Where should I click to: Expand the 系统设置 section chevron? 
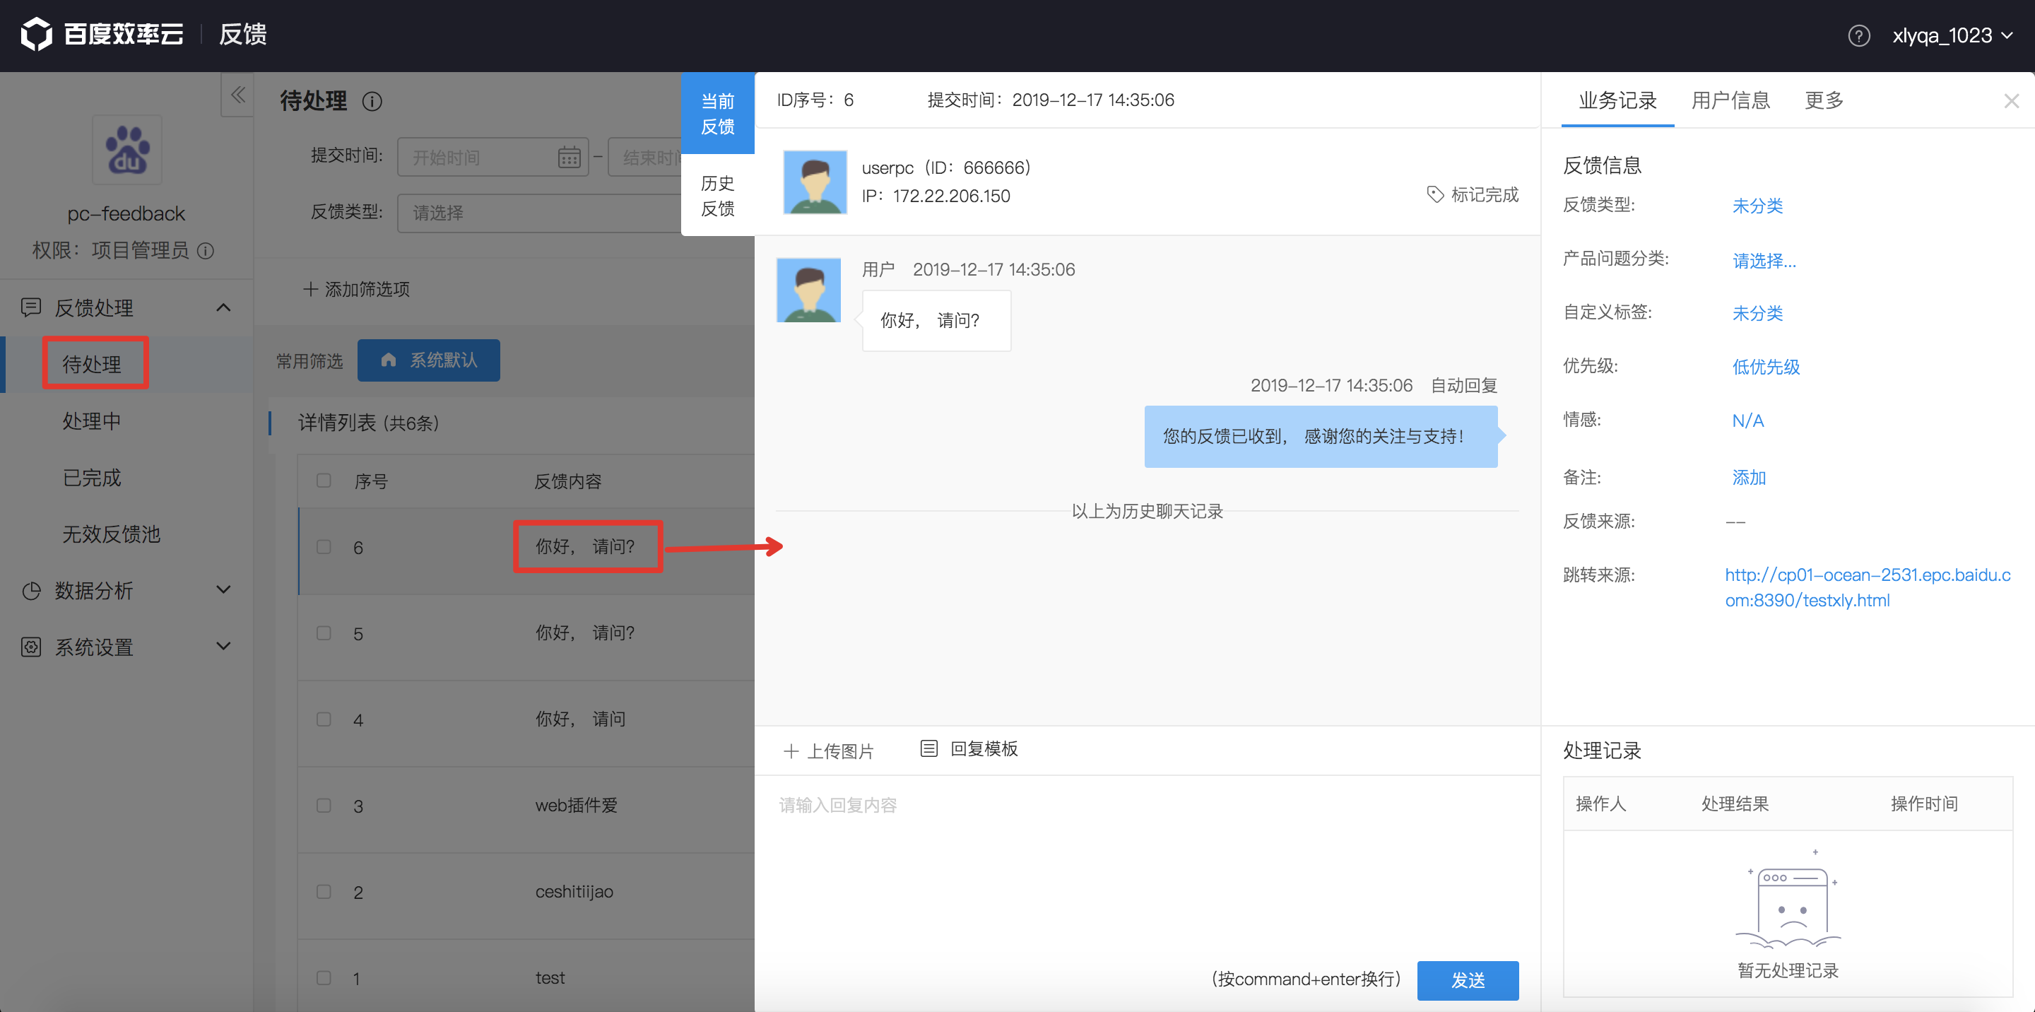tap(223, 646)
